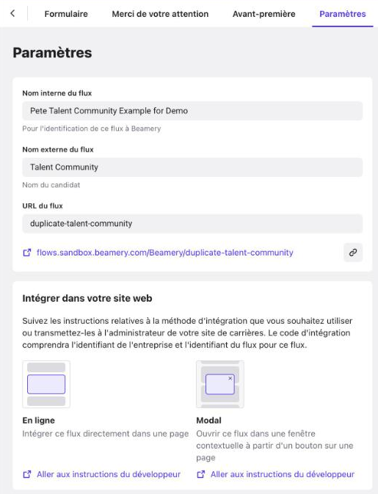
Task: Open the Merci de votre attention tab
Action: 160,14
